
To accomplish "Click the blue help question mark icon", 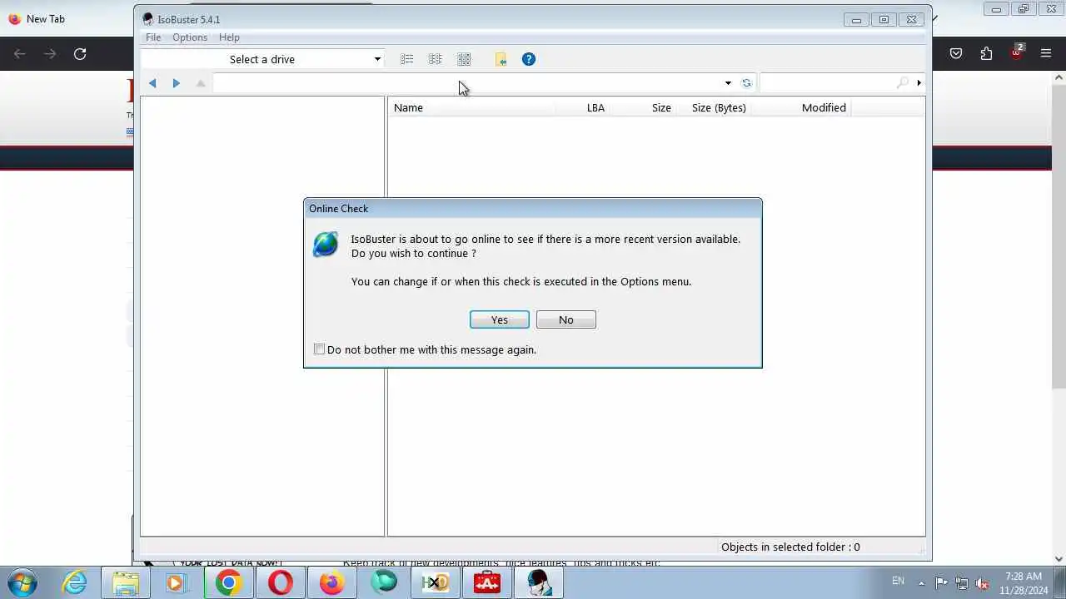I will [529, 59].
